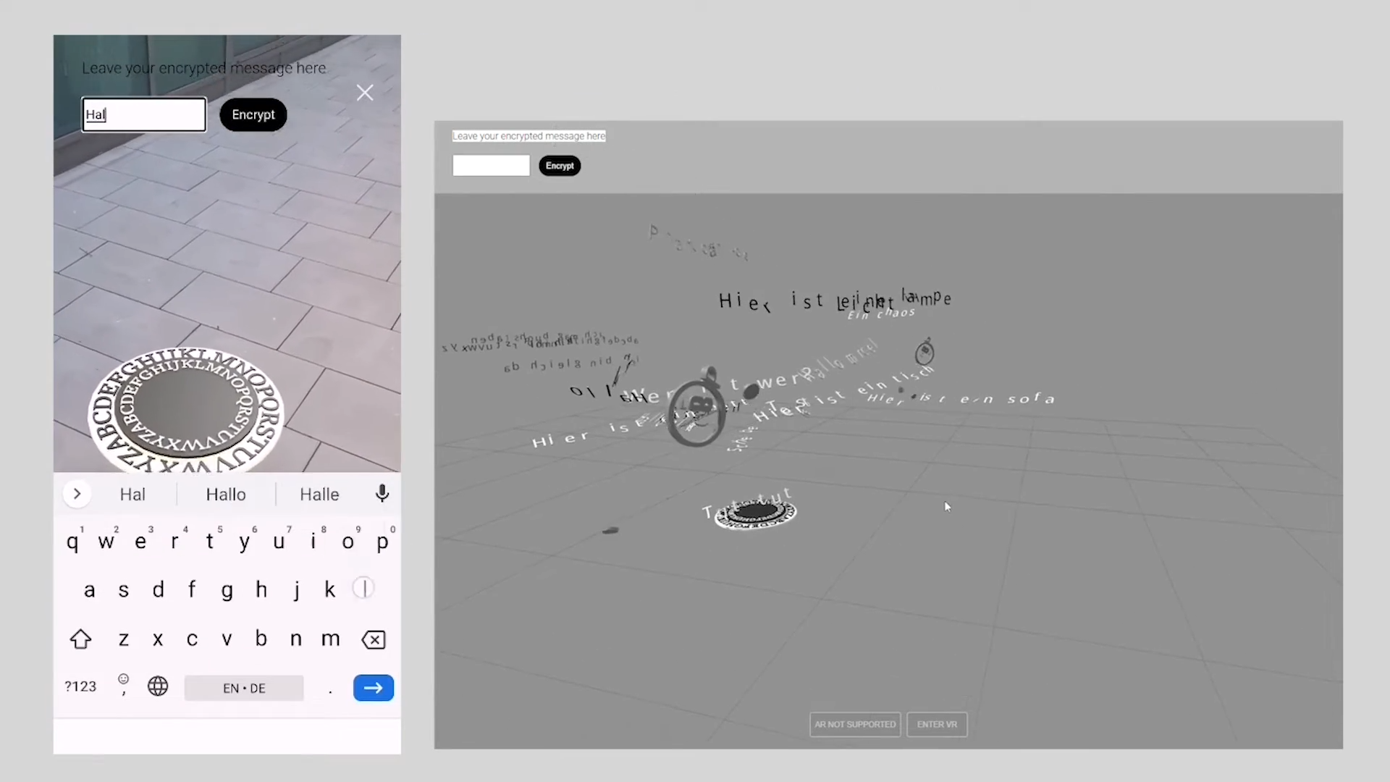
Task: Select the "Hal" word suggestion
Action: (132, 495)
